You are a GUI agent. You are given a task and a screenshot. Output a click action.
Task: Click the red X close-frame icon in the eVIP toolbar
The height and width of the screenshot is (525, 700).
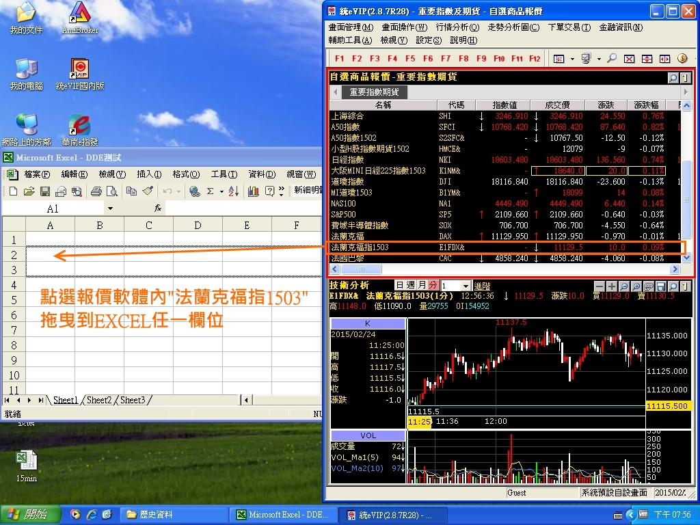[630, 59]
